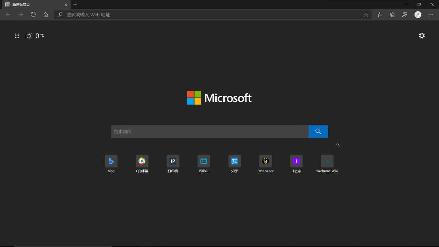Click the Microsoft logo
The width and height of the screenshot is (439, 247).
219,98
